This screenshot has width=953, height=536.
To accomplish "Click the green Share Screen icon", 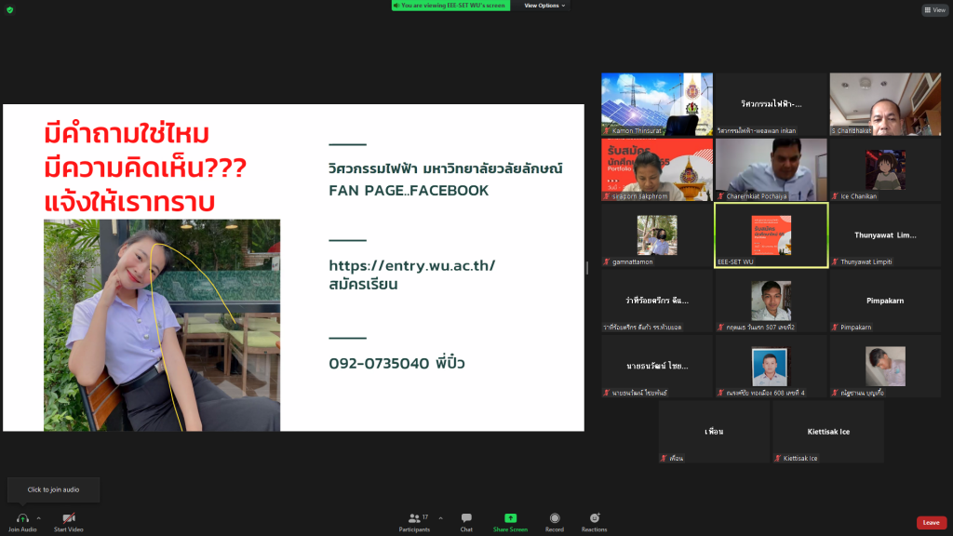I will [x=510, y=518].
